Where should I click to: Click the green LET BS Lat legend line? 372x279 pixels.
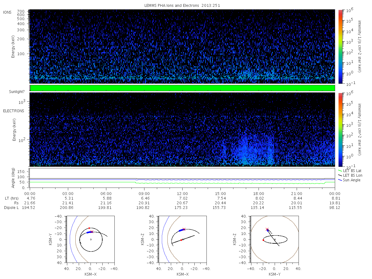(x=340, y=171)
